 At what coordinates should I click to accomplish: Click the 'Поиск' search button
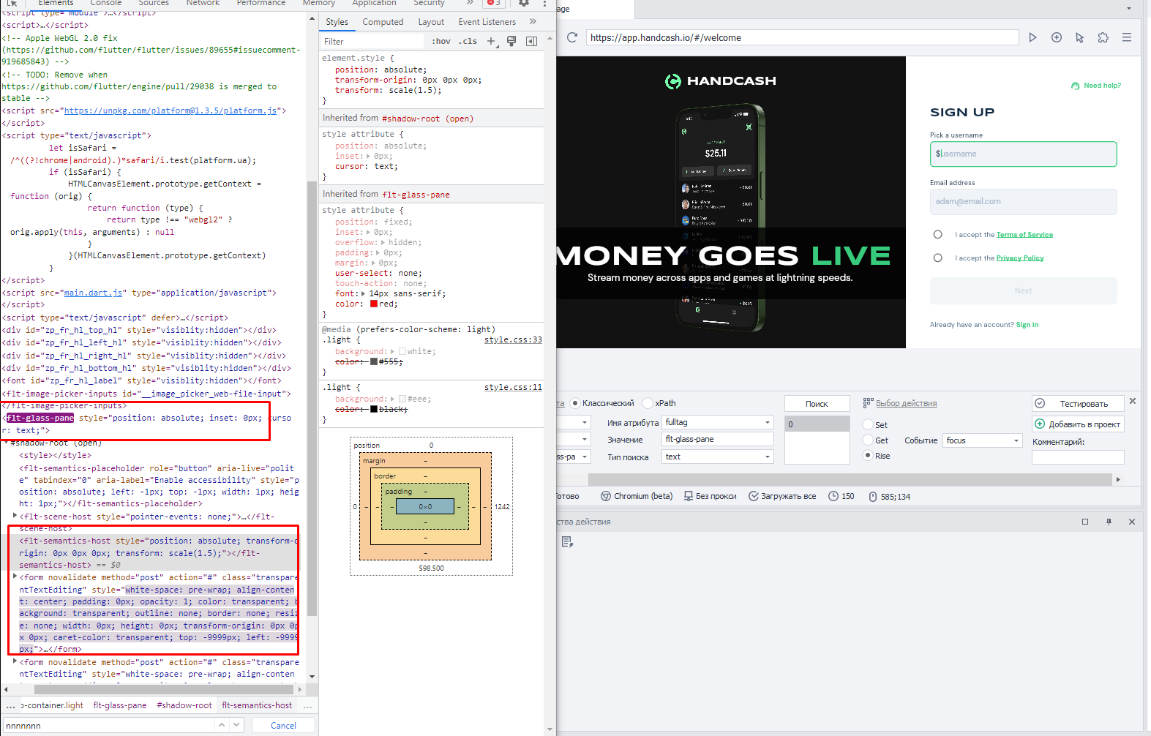[x=817, y=404]
